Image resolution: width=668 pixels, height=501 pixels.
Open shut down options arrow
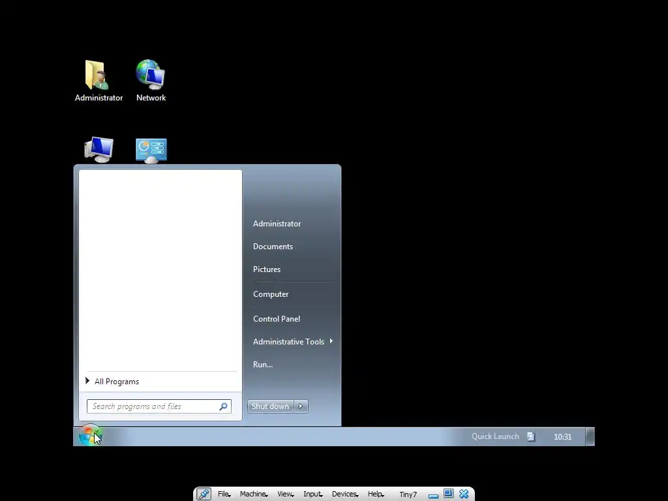click(x=301, y=406)
